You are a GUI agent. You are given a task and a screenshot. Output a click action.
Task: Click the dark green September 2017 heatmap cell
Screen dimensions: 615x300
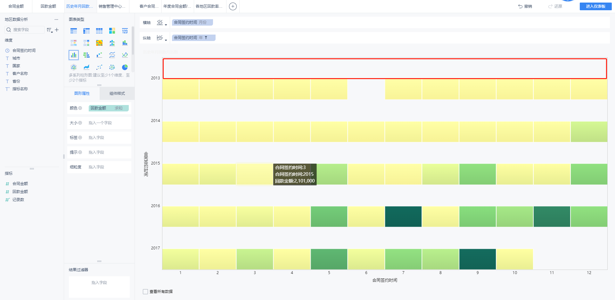point(478,259)
